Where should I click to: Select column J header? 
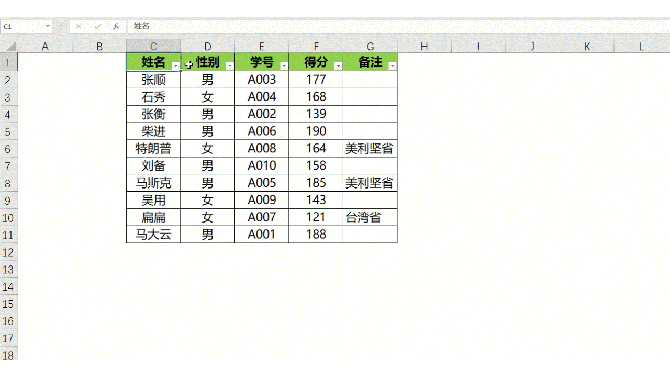coord(533,46)
